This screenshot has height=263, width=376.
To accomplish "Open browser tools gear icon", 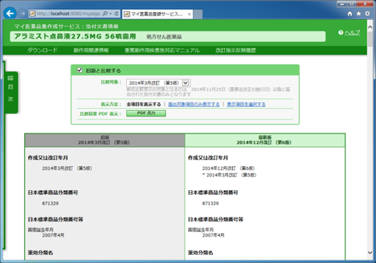I will coord(367,13).
